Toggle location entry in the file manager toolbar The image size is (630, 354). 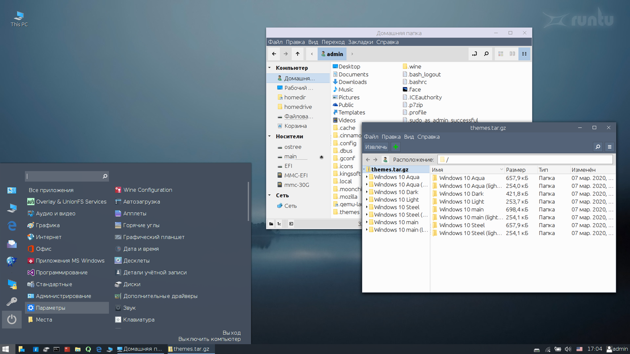click(x=474, y=54)
